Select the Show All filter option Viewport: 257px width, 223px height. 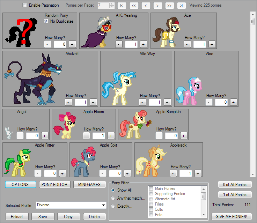tap(113, 190)
